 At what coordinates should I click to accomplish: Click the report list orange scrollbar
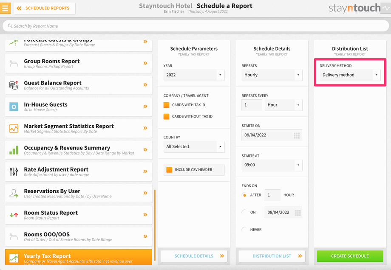tap(155, 225)
